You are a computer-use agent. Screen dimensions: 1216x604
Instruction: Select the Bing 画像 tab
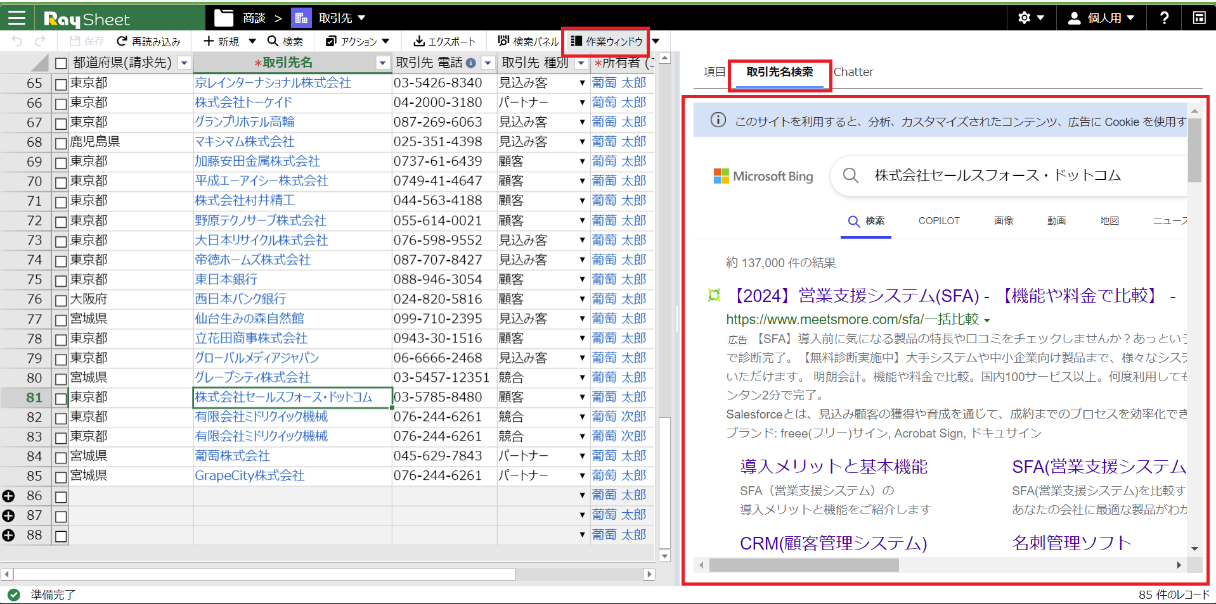click(1004, 220)
